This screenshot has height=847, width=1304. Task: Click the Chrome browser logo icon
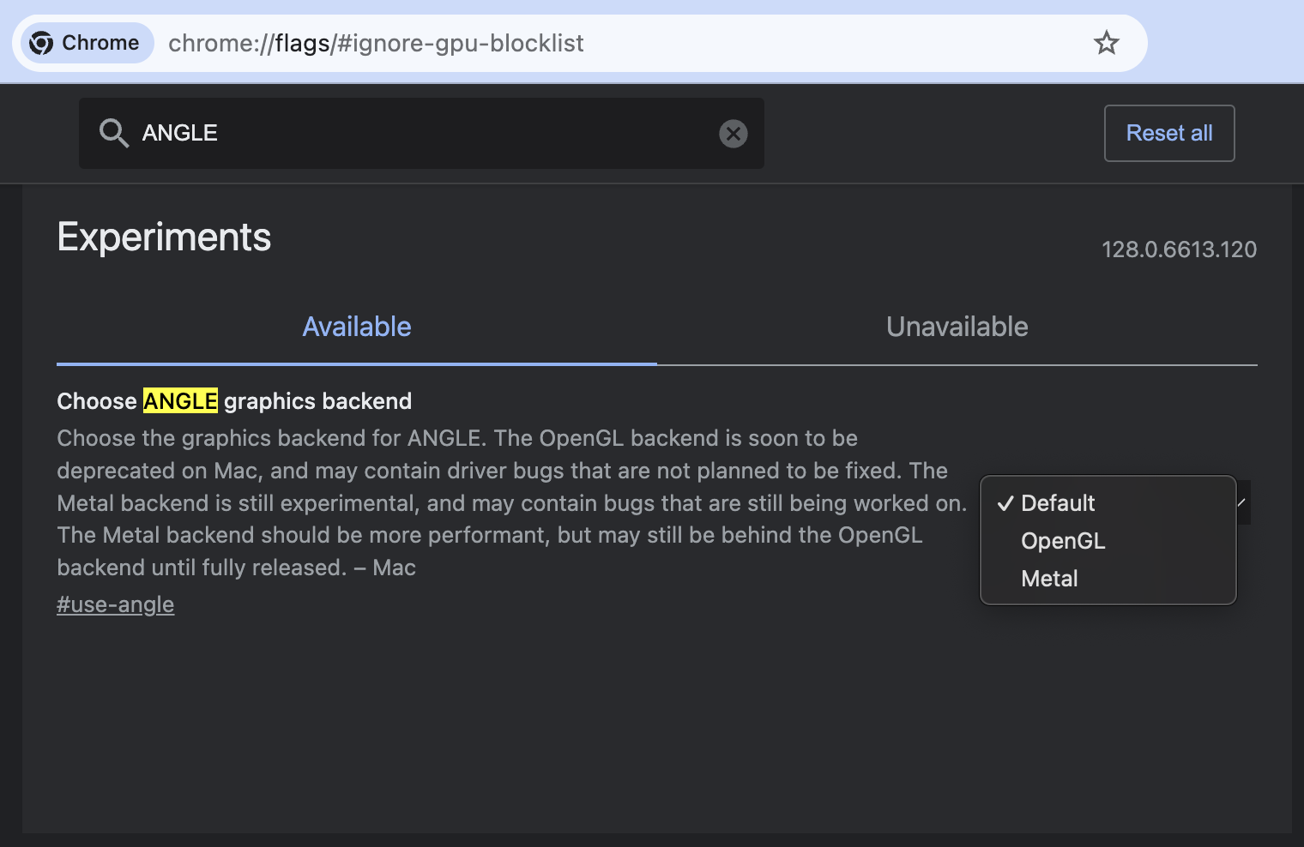(x=42, y=42)
